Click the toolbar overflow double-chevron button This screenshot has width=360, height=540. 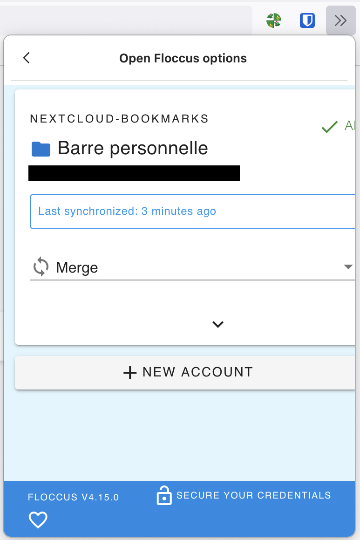coord(340,21)
